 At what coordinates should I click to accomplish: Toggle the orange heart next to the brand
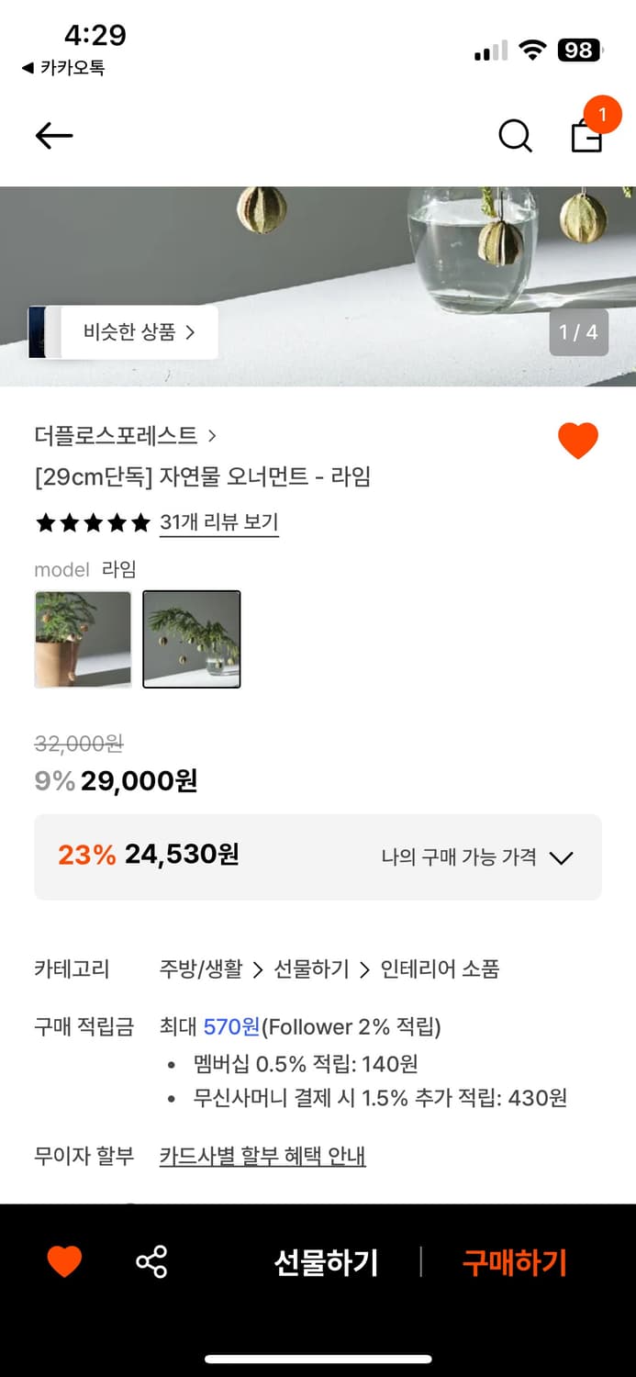578,440
